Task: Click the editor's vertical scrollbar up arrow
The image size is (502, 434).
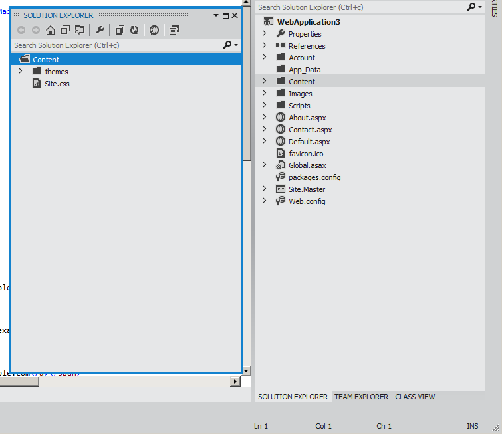Action: [x=246, y=2]
